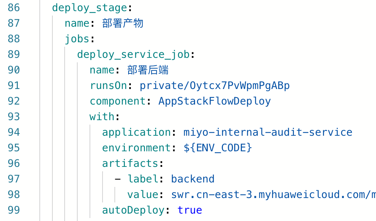Click application value miyo-internal-audit-service
Image resolution: width=376 pixels, height=221 pixels.
coord(268,132)
